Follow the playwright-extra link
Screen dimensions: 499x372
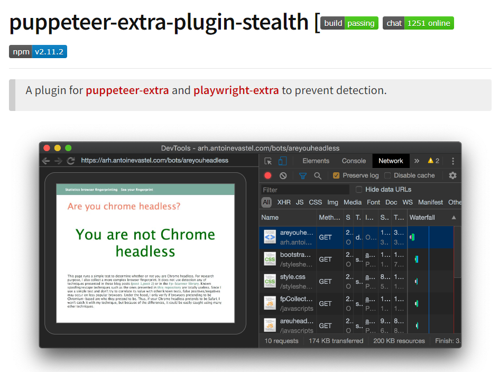coord(236,90)
